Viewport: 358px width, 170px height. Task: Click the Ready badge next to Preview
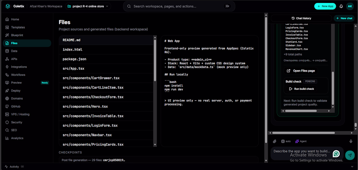click(x=45, y=83)
